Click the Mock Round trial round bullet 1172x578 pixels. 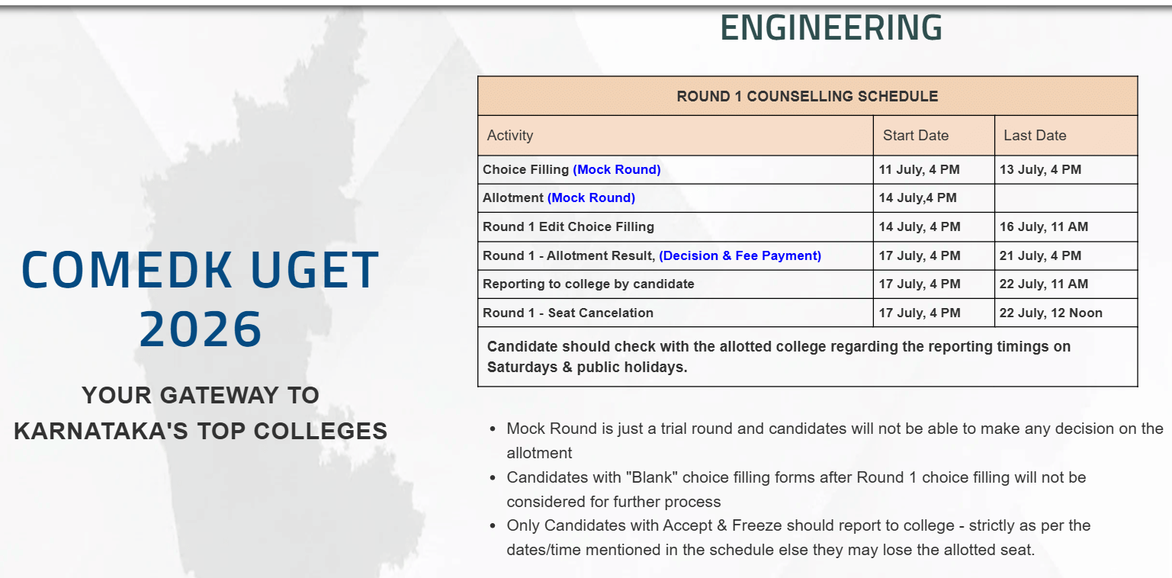pyautogui.click(x=835, y=441)
